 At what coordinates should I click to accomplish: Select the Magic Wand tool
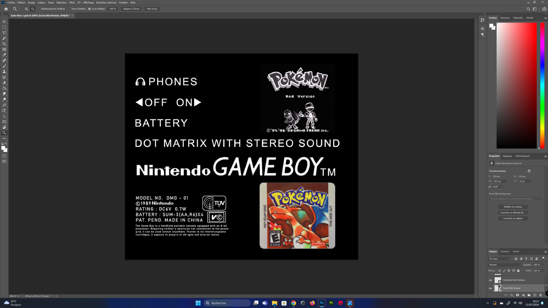point(4,38)
